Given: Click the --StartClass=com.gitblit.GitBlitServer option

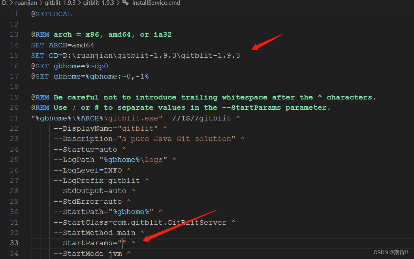Looking at the screenshot, I should click(x=140, y=222).
